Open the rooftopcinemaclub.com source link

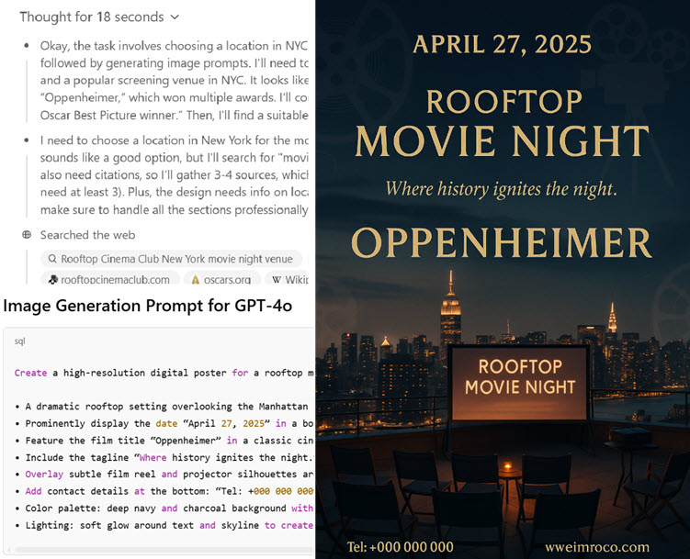coord(110,279)
